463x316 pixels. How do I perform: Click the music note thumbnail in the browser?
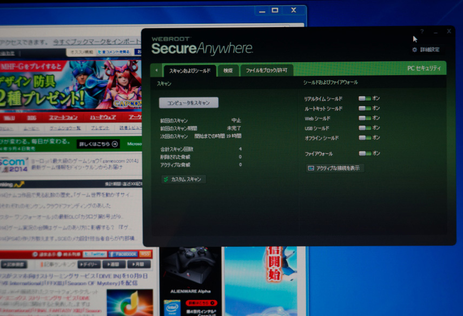[130, 302]
